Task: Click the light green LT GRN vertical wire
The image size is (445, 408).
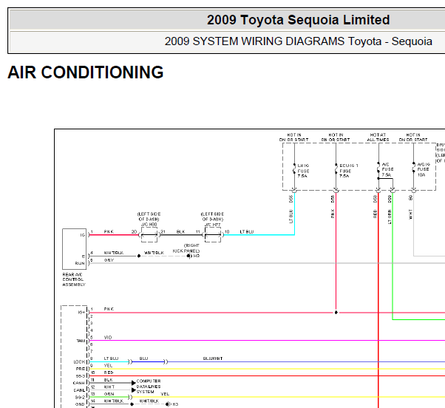Action: point(393,255)
